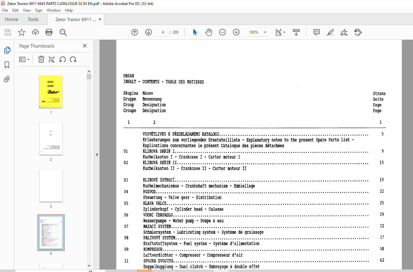Viewport: 413px width, 272px height.
Task: Open the fit page options icon
Action: pyautogui.click(x=280, y=32)
